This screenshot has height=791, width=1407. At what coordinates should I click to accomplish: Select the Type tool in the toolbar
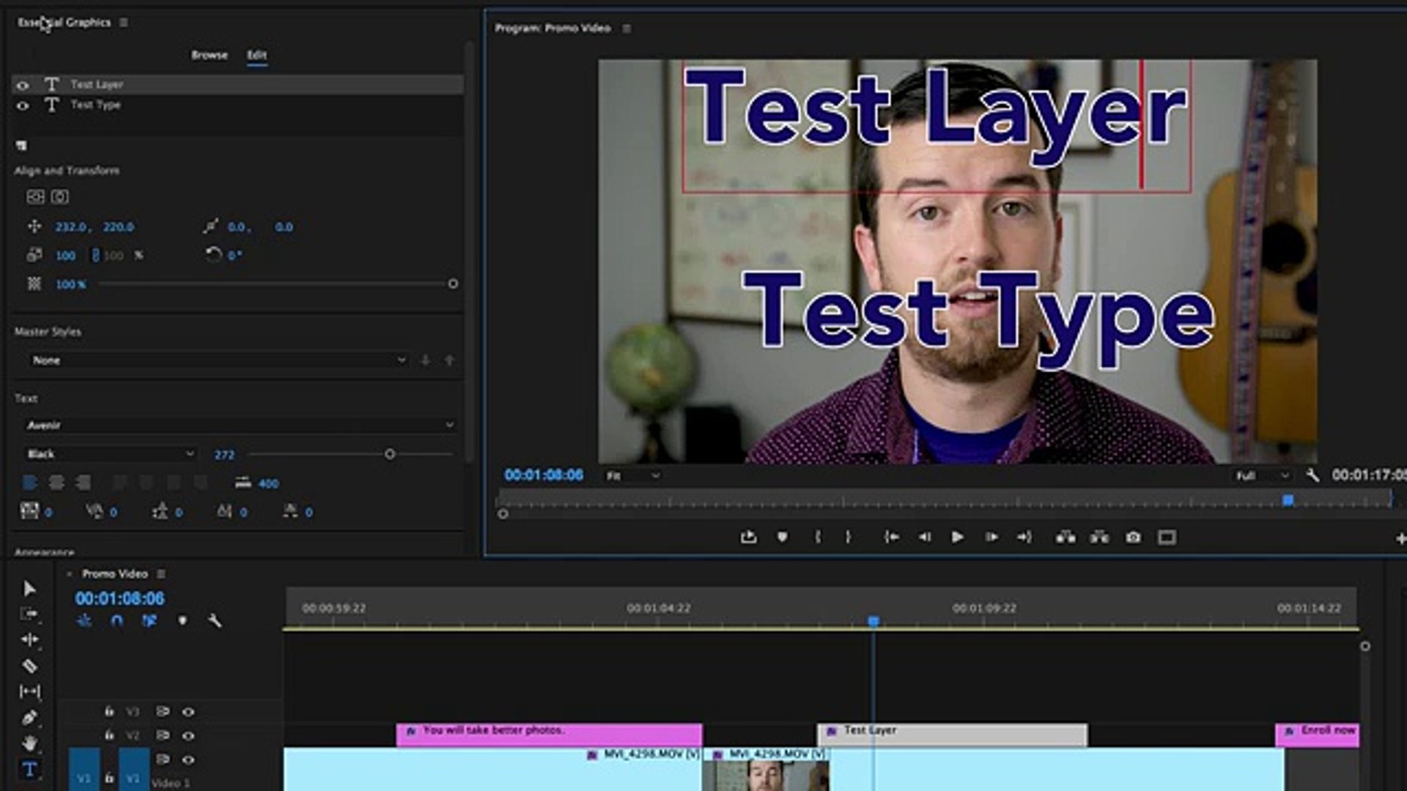click(x=29, y=769)
